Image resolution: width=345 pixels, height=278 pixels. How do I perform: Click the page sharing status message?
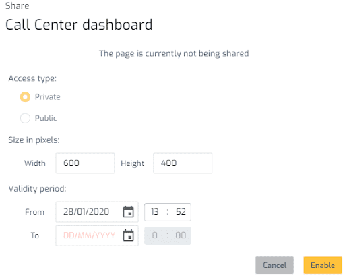(x=174, y=53)
